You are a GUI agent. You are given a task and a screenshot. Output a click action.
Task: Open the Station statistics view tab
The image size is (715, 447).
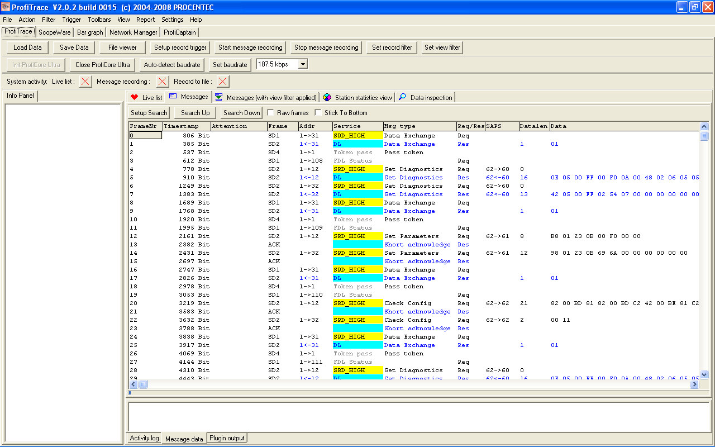click(357, 97)
